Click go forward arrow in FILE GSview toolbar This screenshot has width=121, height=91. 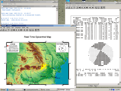93,8
